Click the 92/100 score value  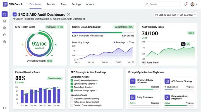(39, 44)
